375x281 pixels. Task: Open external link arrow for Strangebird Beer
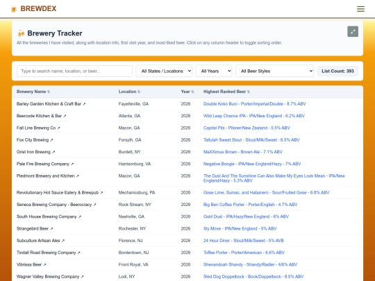tap(51, 229)
